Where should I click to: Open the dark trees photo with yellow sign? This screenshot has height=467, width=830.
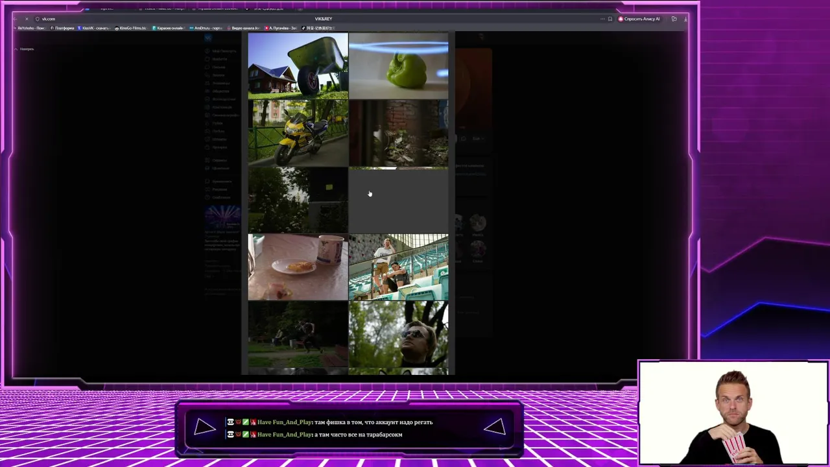click(x=298, y=200)
